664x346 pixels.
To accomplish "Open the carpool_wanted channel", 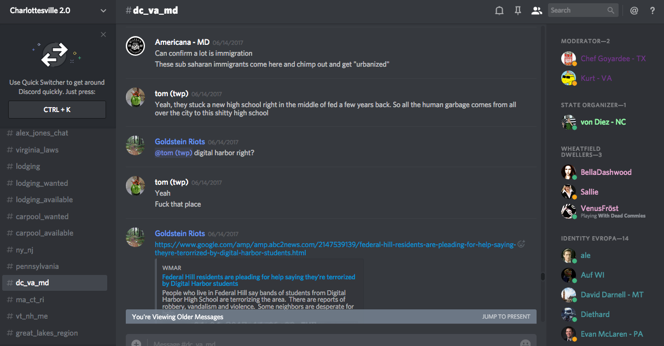I will 42,216.
